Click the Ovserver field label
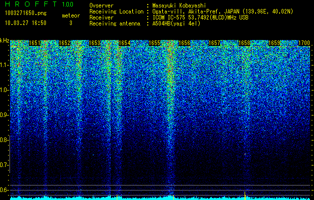The height and width of the screenshot is (200, 314). coord(101,5)
